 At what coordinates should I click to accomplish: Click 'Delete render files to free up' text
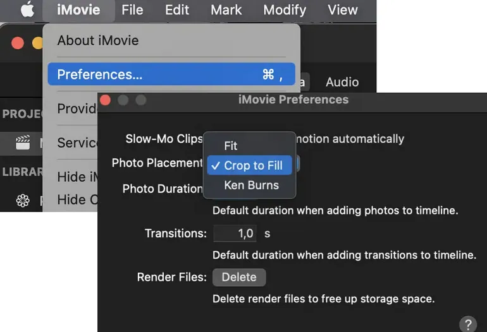click(323, 299)
